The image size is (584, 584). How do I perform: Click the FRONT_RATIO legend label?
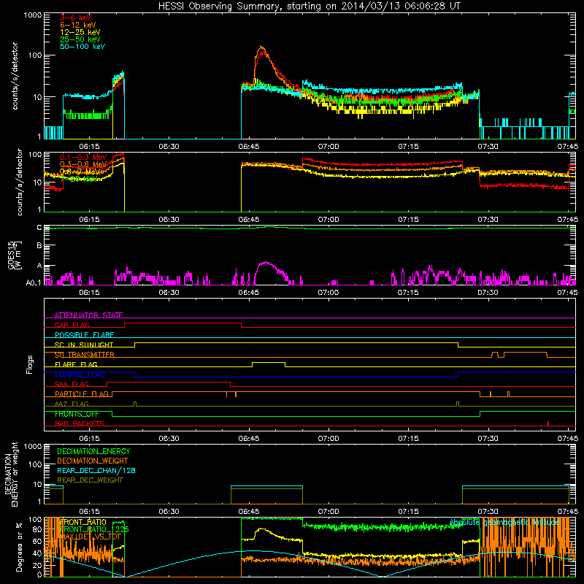83,522
